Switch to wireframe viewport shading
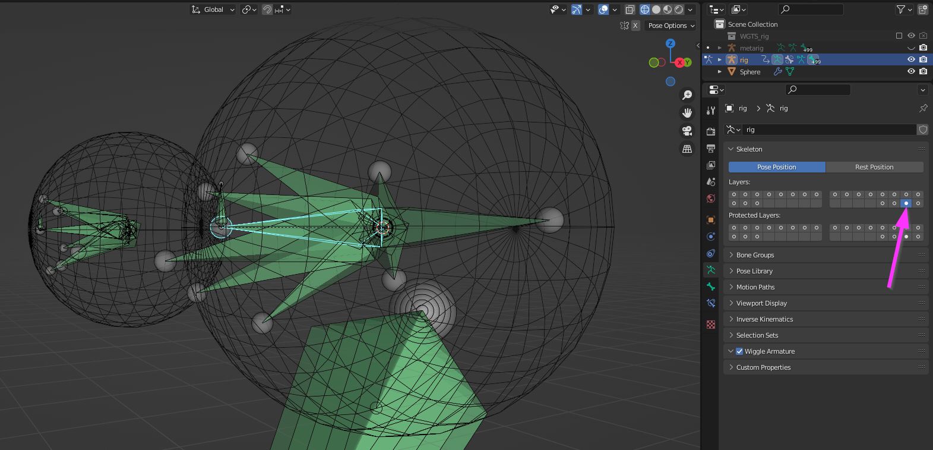933x450 pixels. [x=645, y=10]
